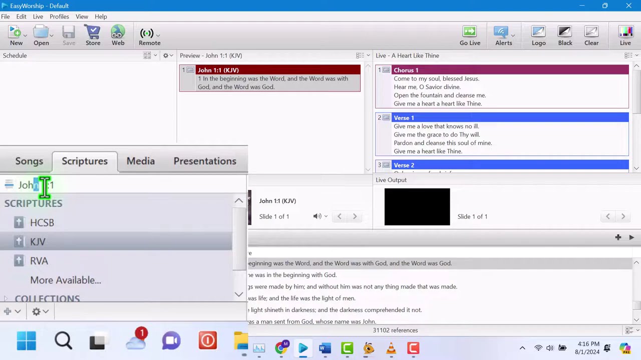This screenshot has height=360, width=641.
Task: Open Windows taskbar Search
Action: coord(64,341)
